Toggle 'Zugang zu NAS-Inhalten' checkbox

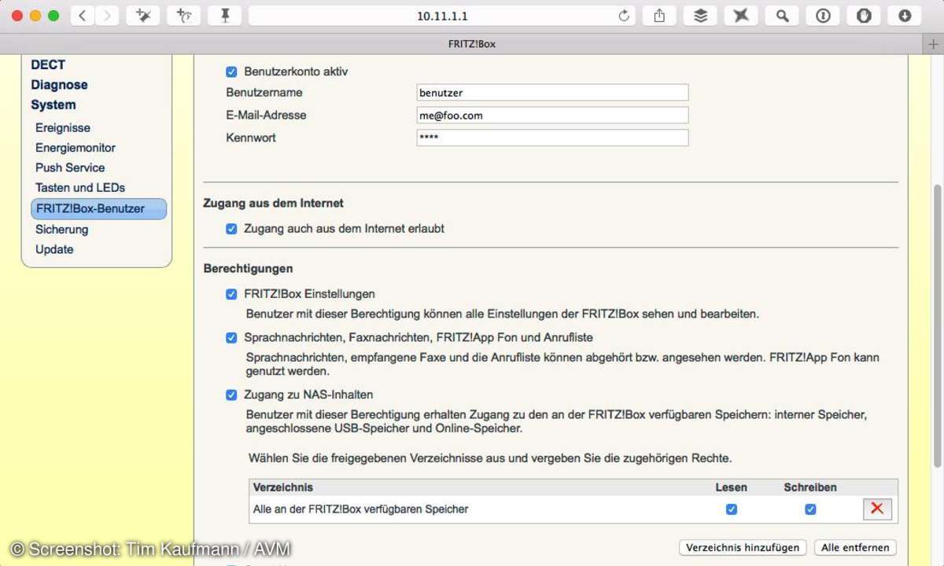[231, 395]
